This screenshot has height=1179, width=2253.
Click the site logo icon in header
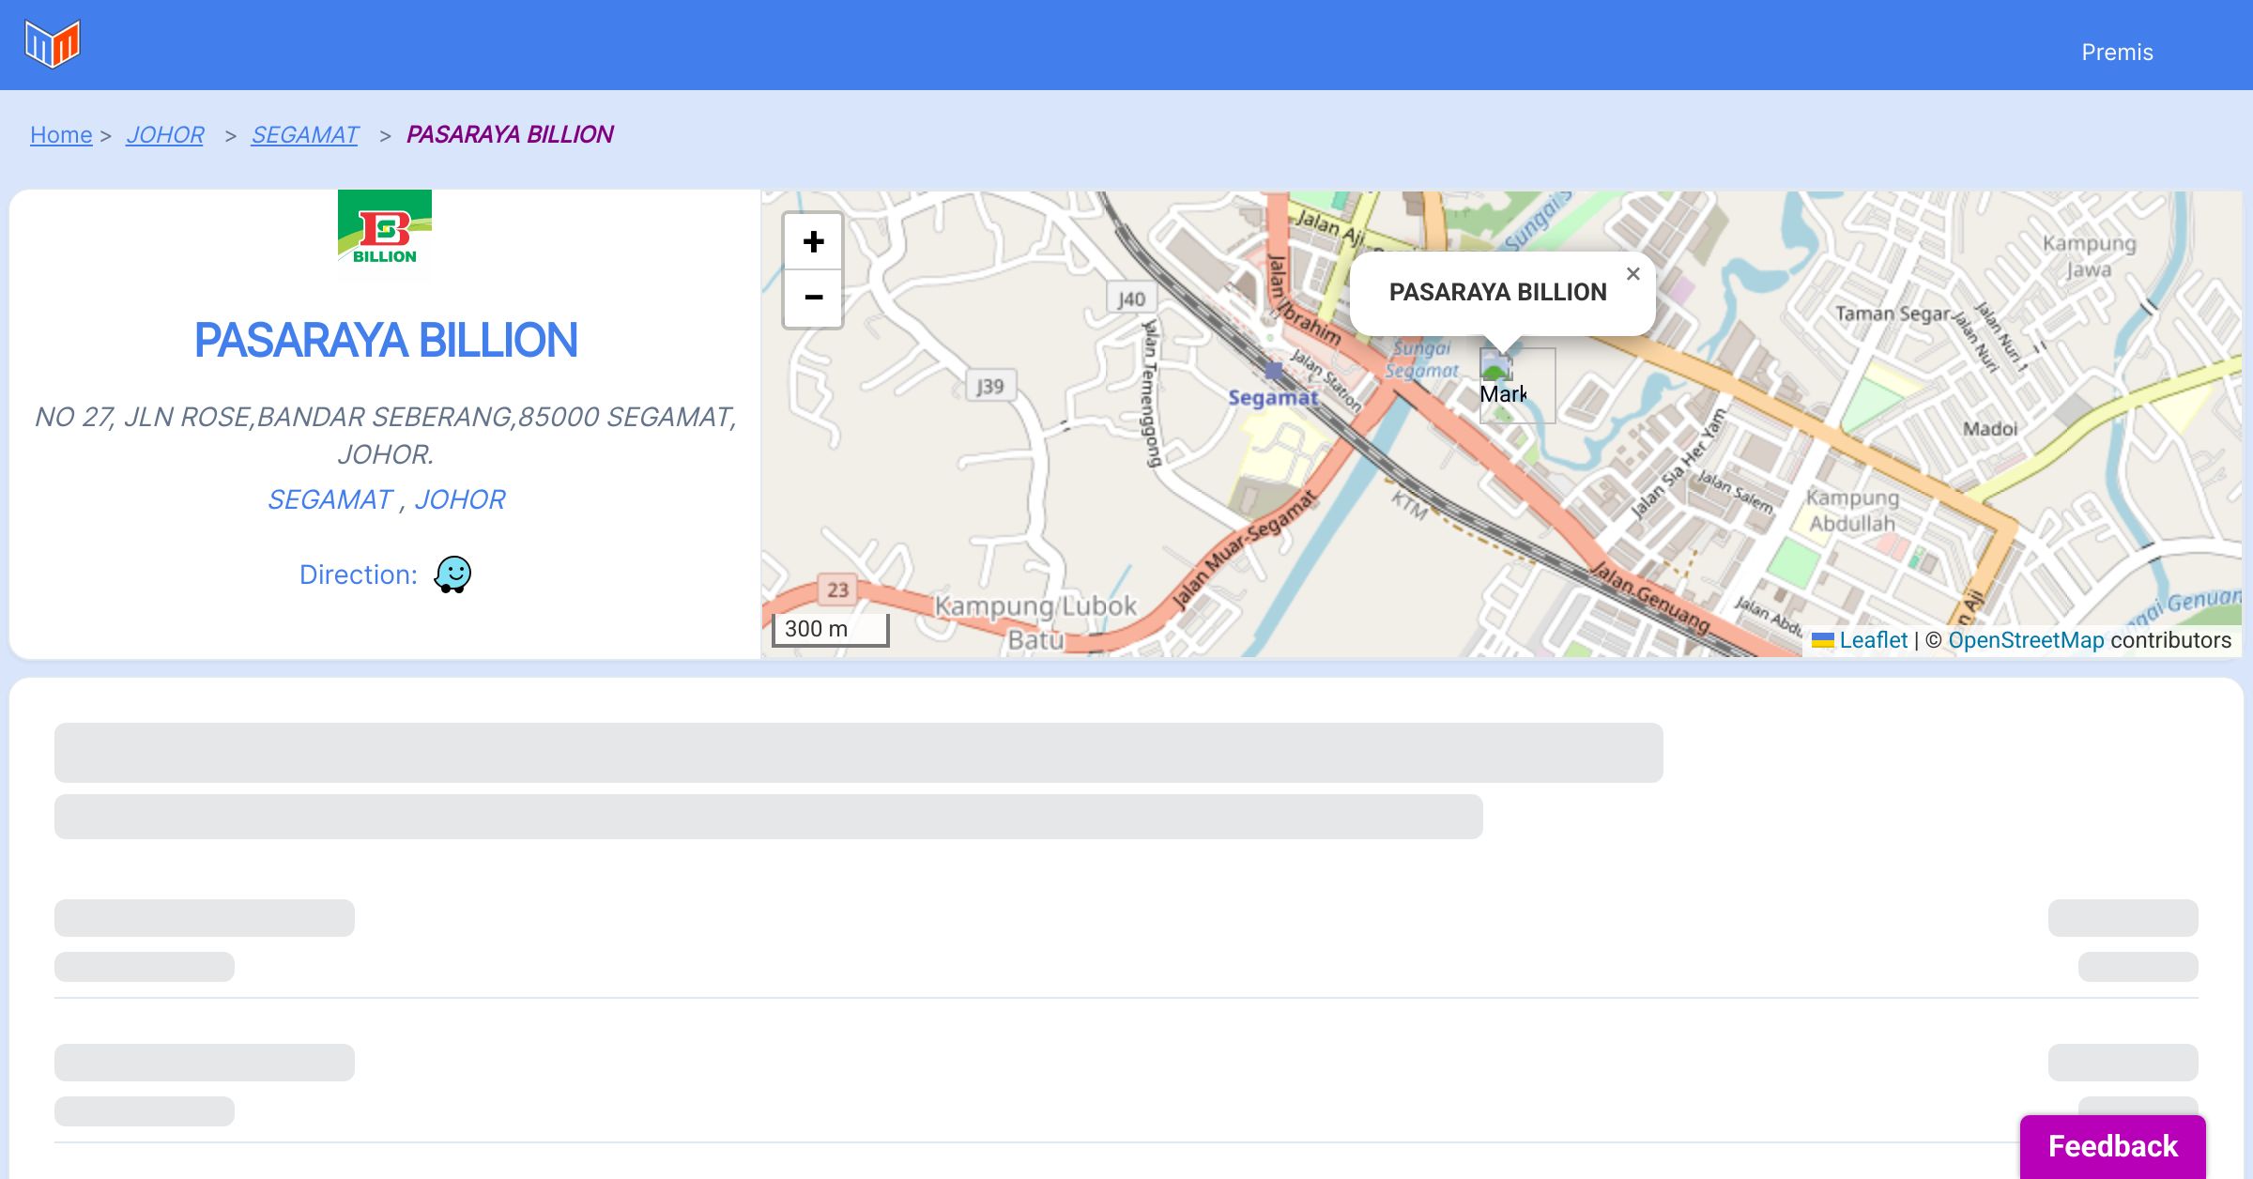coord(53,44)
